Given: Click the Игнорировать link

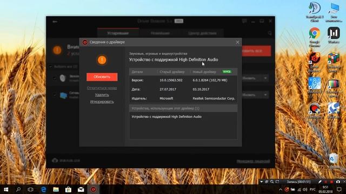Looking at the screenshot, I should pos(102,102).
